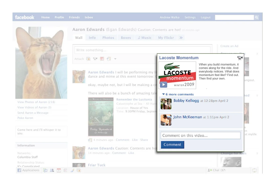Open the Events calendar icon in bottom bar
The height and width of the screenshot is (186, 275).
pyautogui.click(x=59, y=170)
